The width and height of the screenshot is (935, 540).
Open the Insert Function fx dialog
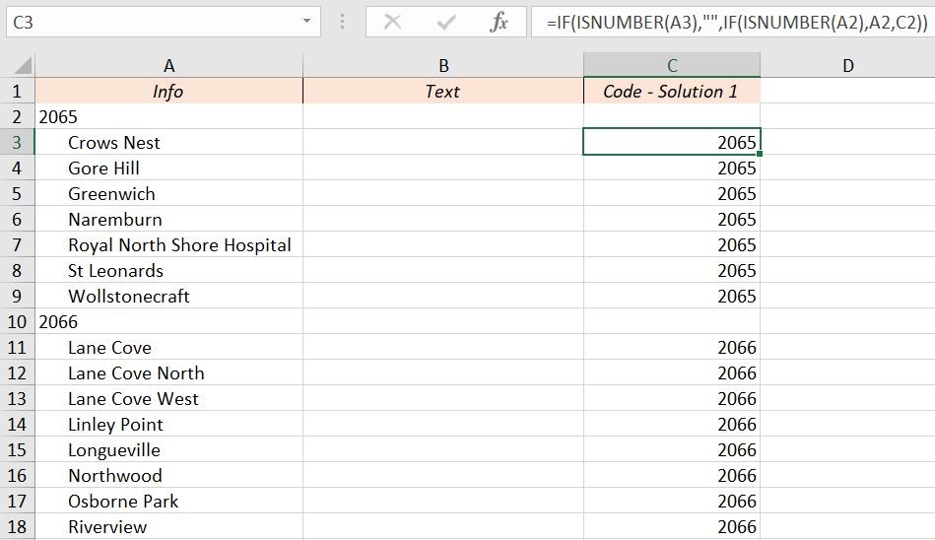pyautogui.click(x=499, y=23)
